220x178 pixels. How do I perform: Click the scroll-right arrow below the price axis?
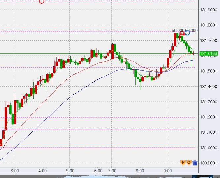click(x=217, y=176)
